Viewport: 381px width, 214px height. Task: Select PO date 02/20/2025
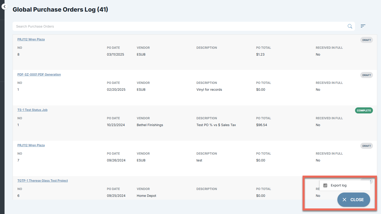(x=116, y=89)
